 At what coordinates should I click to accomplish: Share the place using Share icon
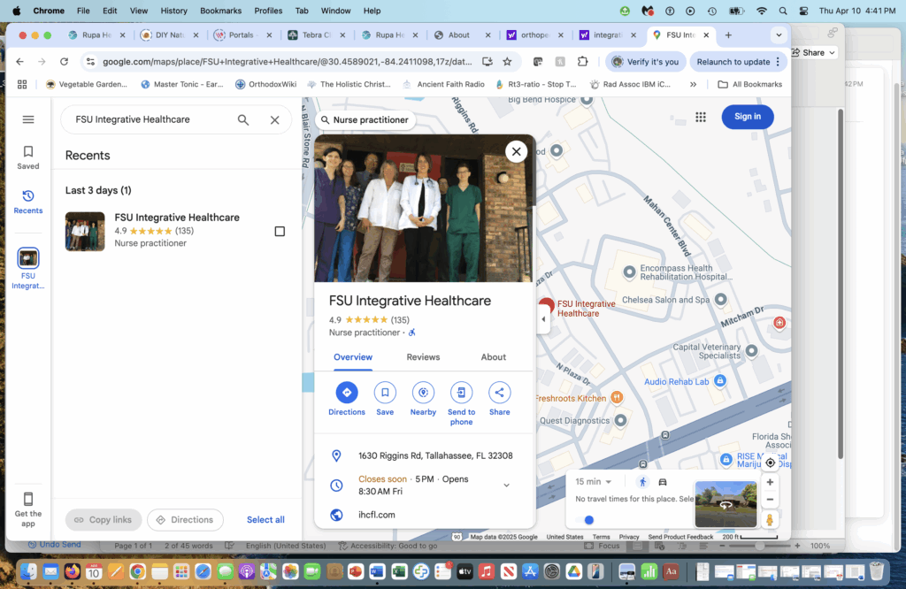point(499,393)
